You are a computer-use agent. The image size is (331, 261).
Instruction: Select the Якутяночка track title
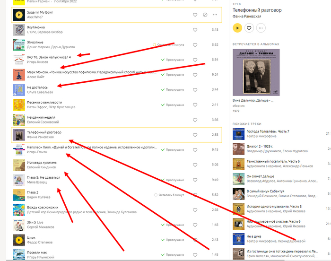[36, 27]
